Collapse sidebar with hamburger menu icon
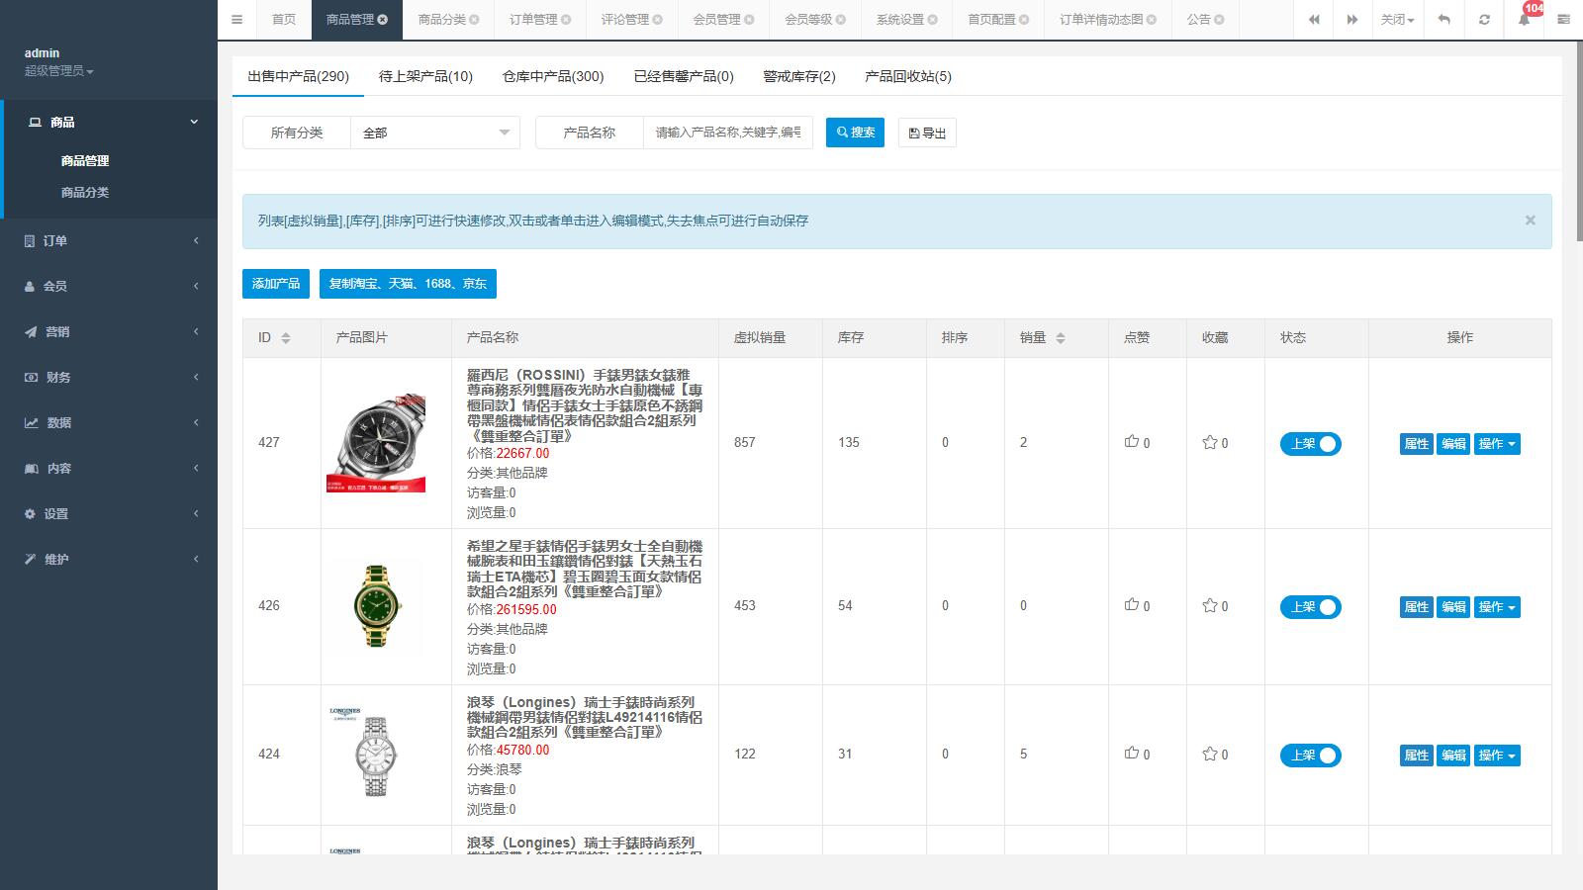This screenshot has width=1583, height=890. coord(236,20)
